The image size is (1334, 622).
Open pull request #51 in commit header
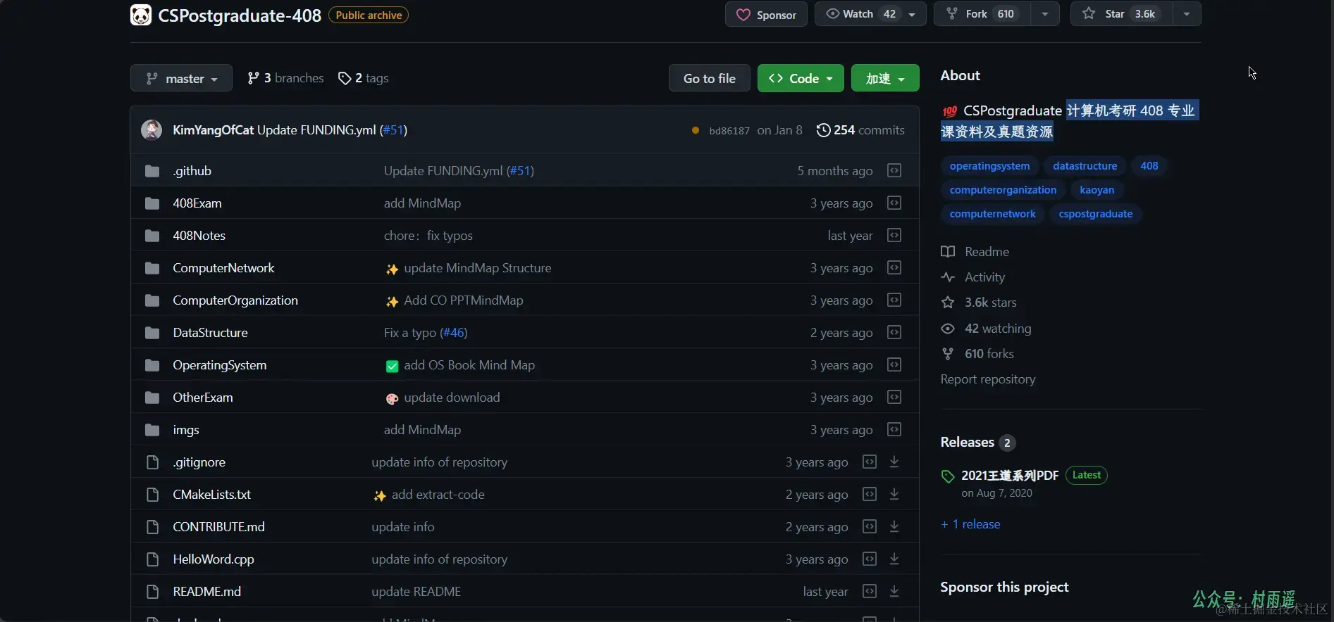tap(393, 130)
